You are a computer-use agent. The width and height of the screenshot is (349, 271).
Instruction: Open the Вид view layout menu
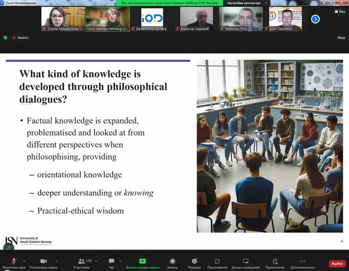click(x=341, y=38)
